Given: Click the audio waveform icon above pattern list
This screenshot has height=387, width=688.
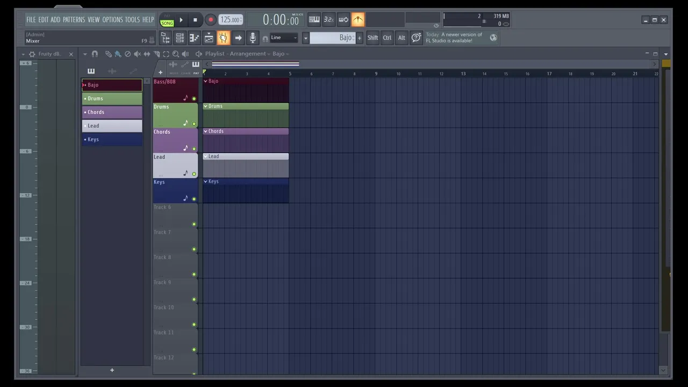Looking at the screenshot, I should (112, 71).
